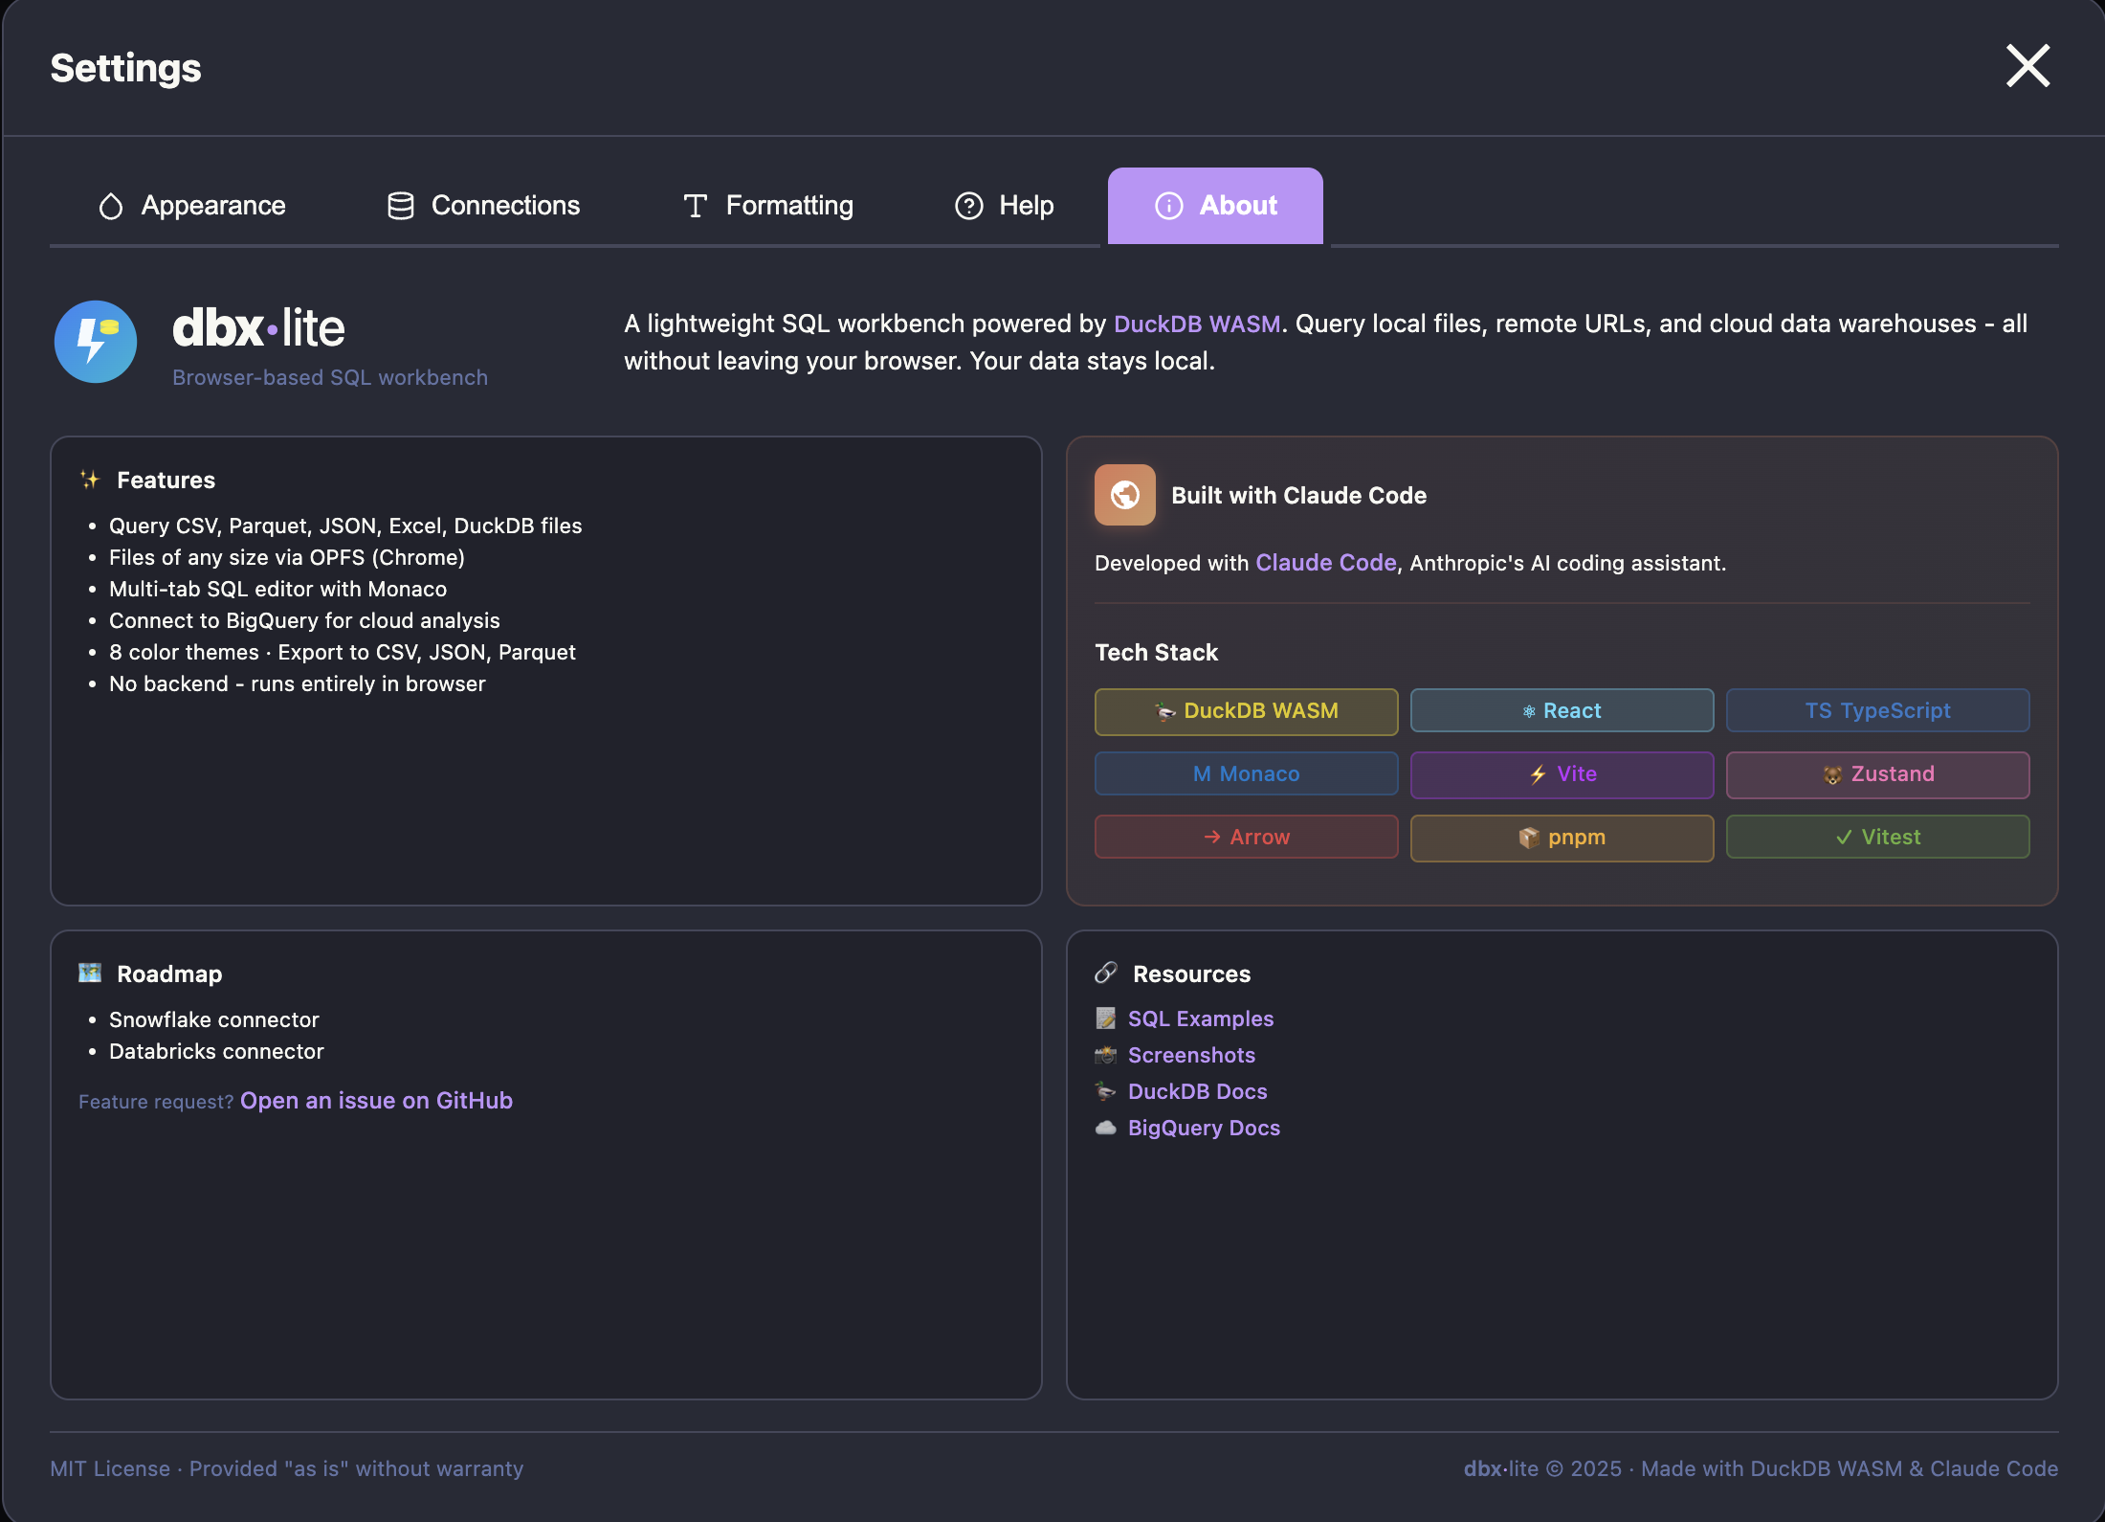Image resolution: width=2105 pixels, height=1522 pixels.
Task: Click the map icon beside Roadmap
Action: [90, 974]
